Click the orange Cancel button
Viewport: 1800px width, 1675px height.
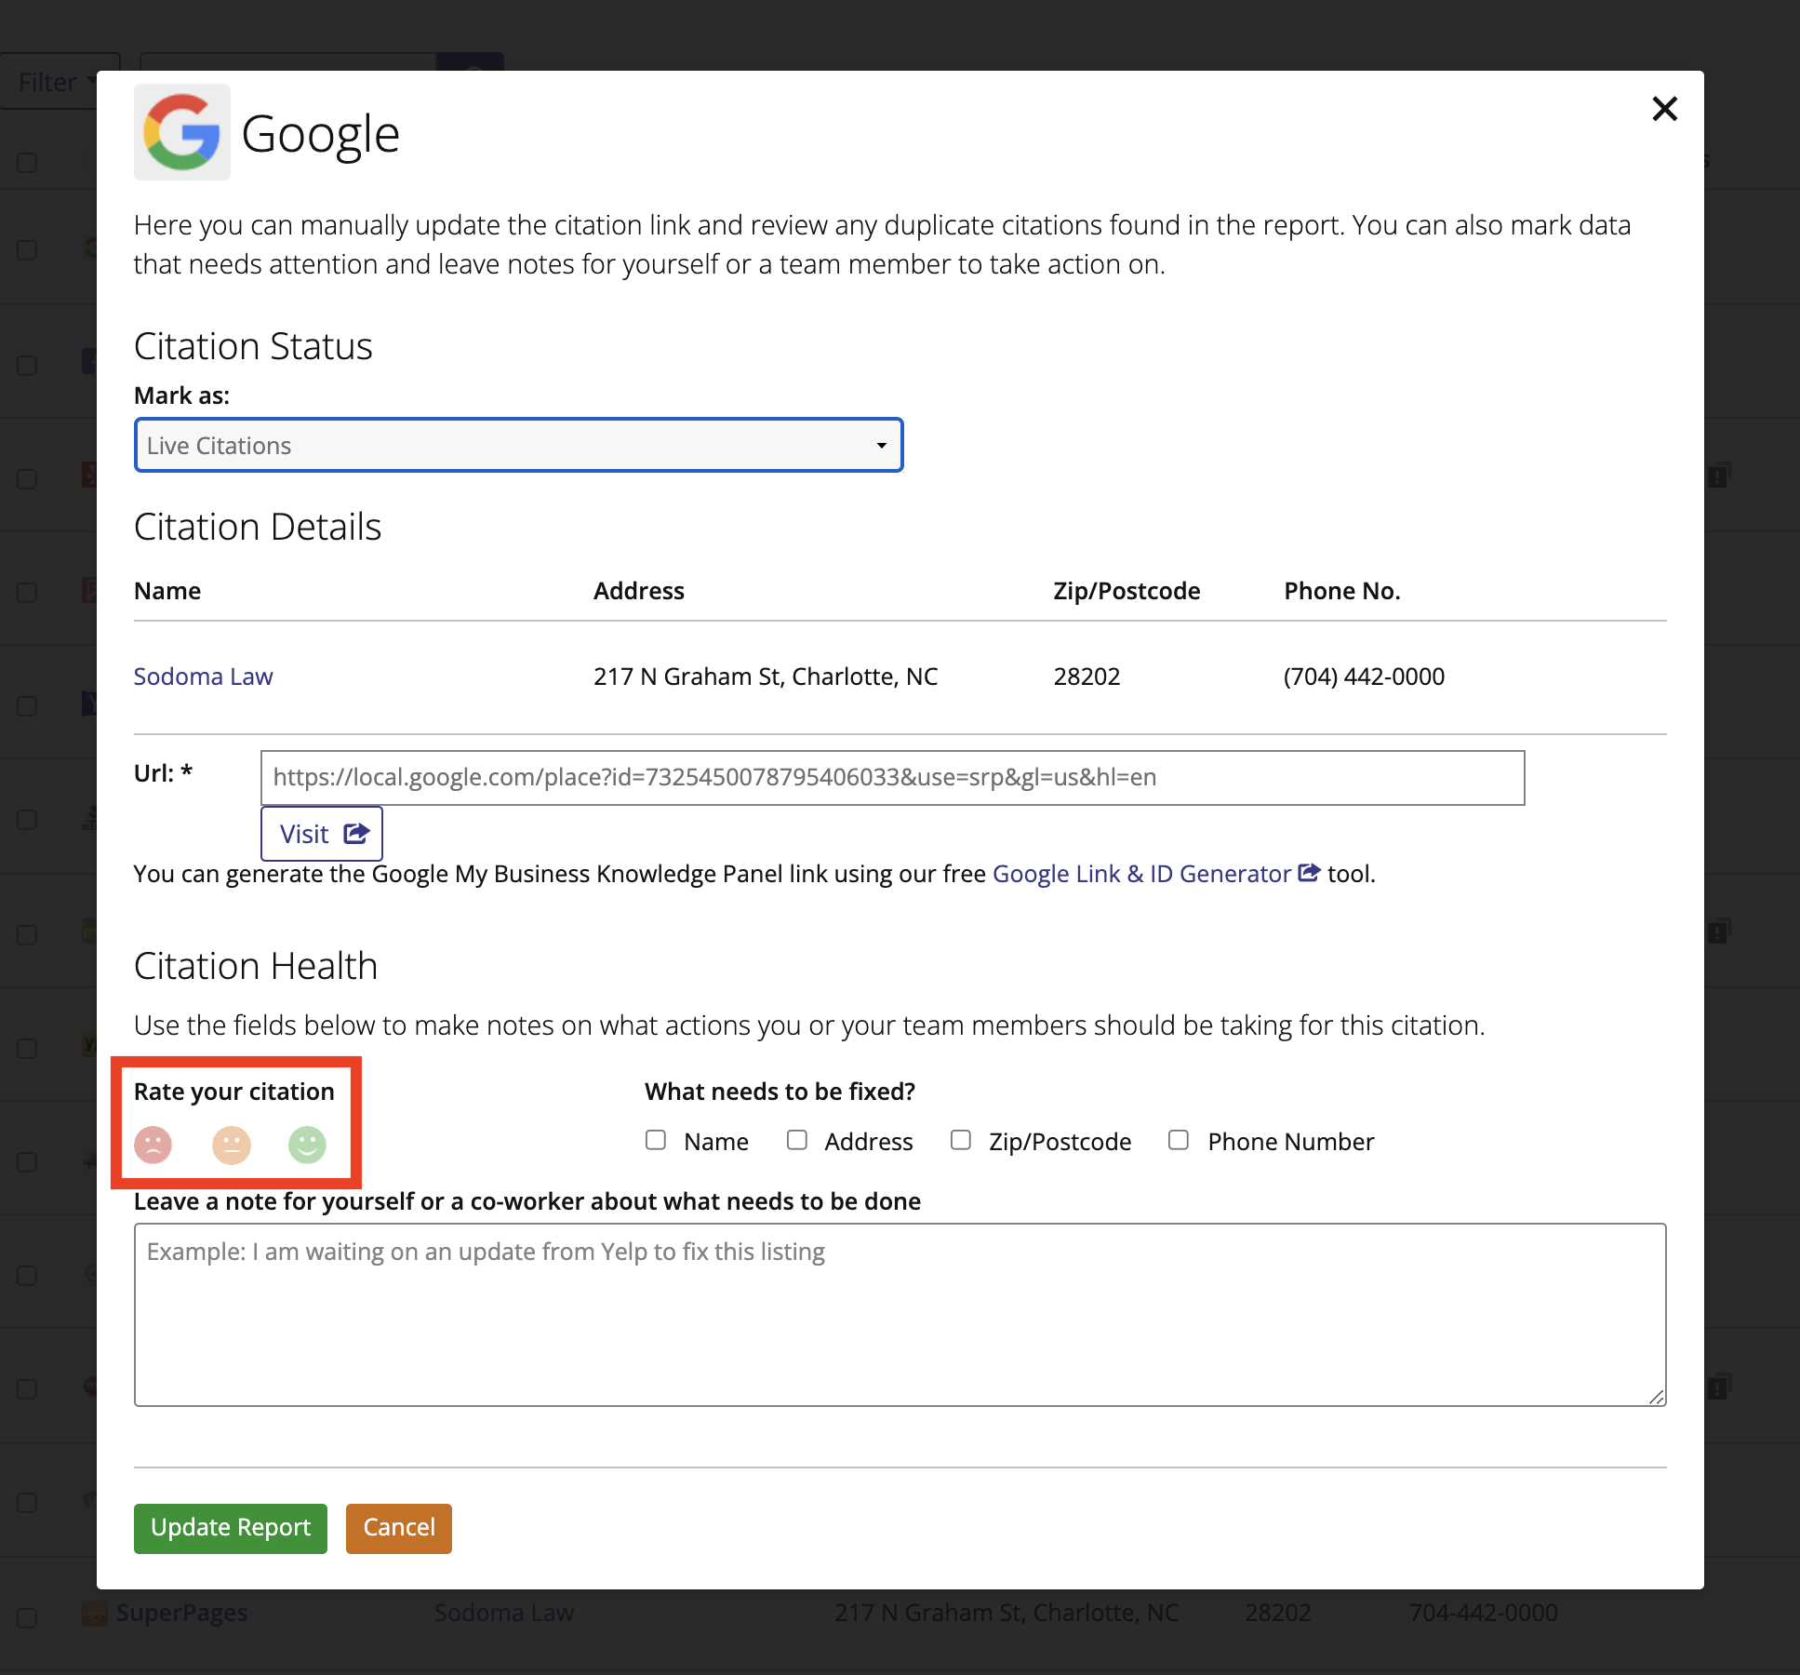(x=398, y=1527)
